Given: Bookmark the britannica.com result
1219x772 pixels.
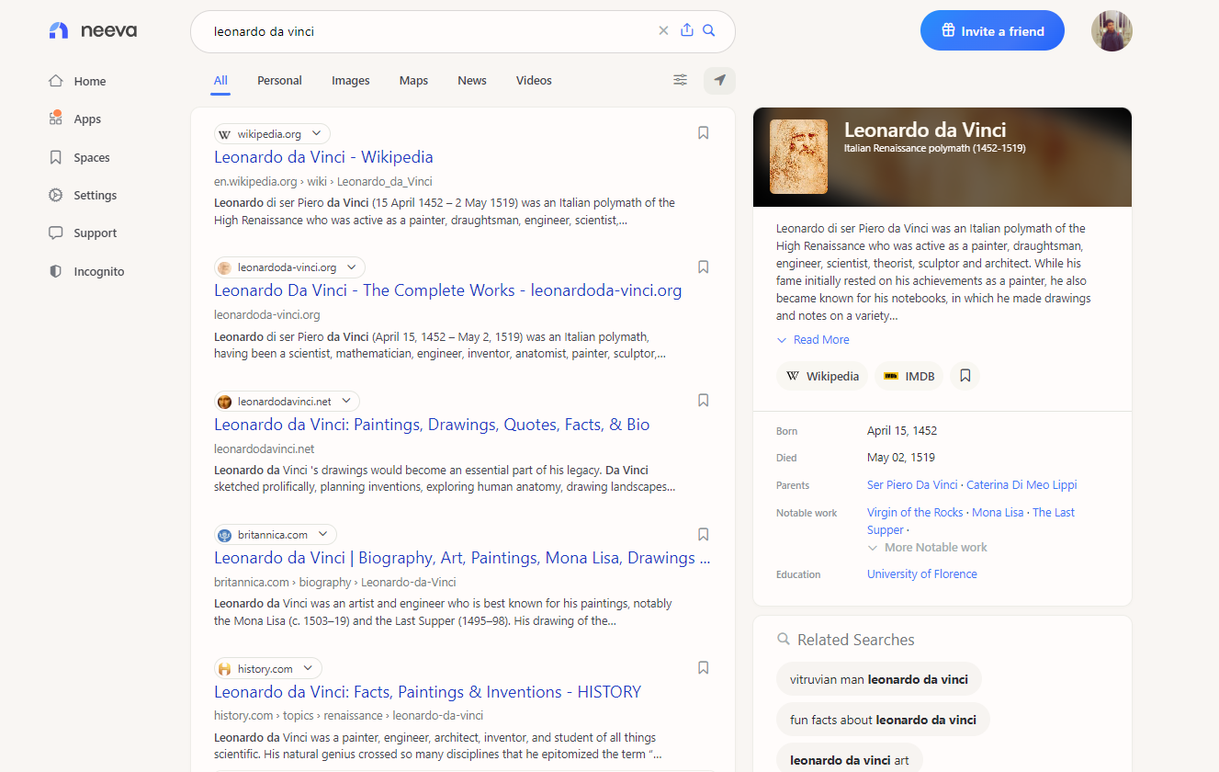Looking at the screenshot, I should click(703, 534).
